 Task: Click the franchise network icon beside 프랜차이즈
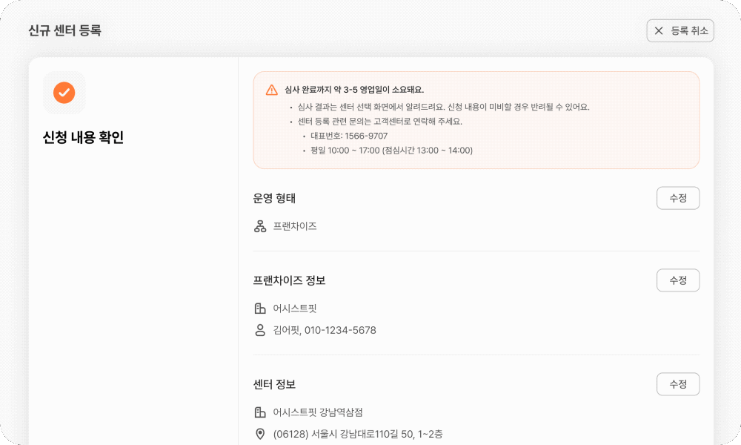tap(260, 226)
